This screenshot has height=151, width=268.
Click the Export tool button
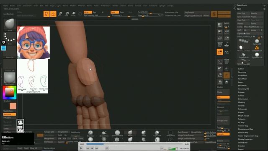pos(256,23)
